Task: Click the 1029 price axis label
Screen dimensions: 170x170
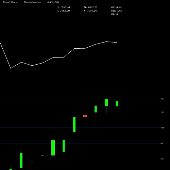Action: [163, 128]
